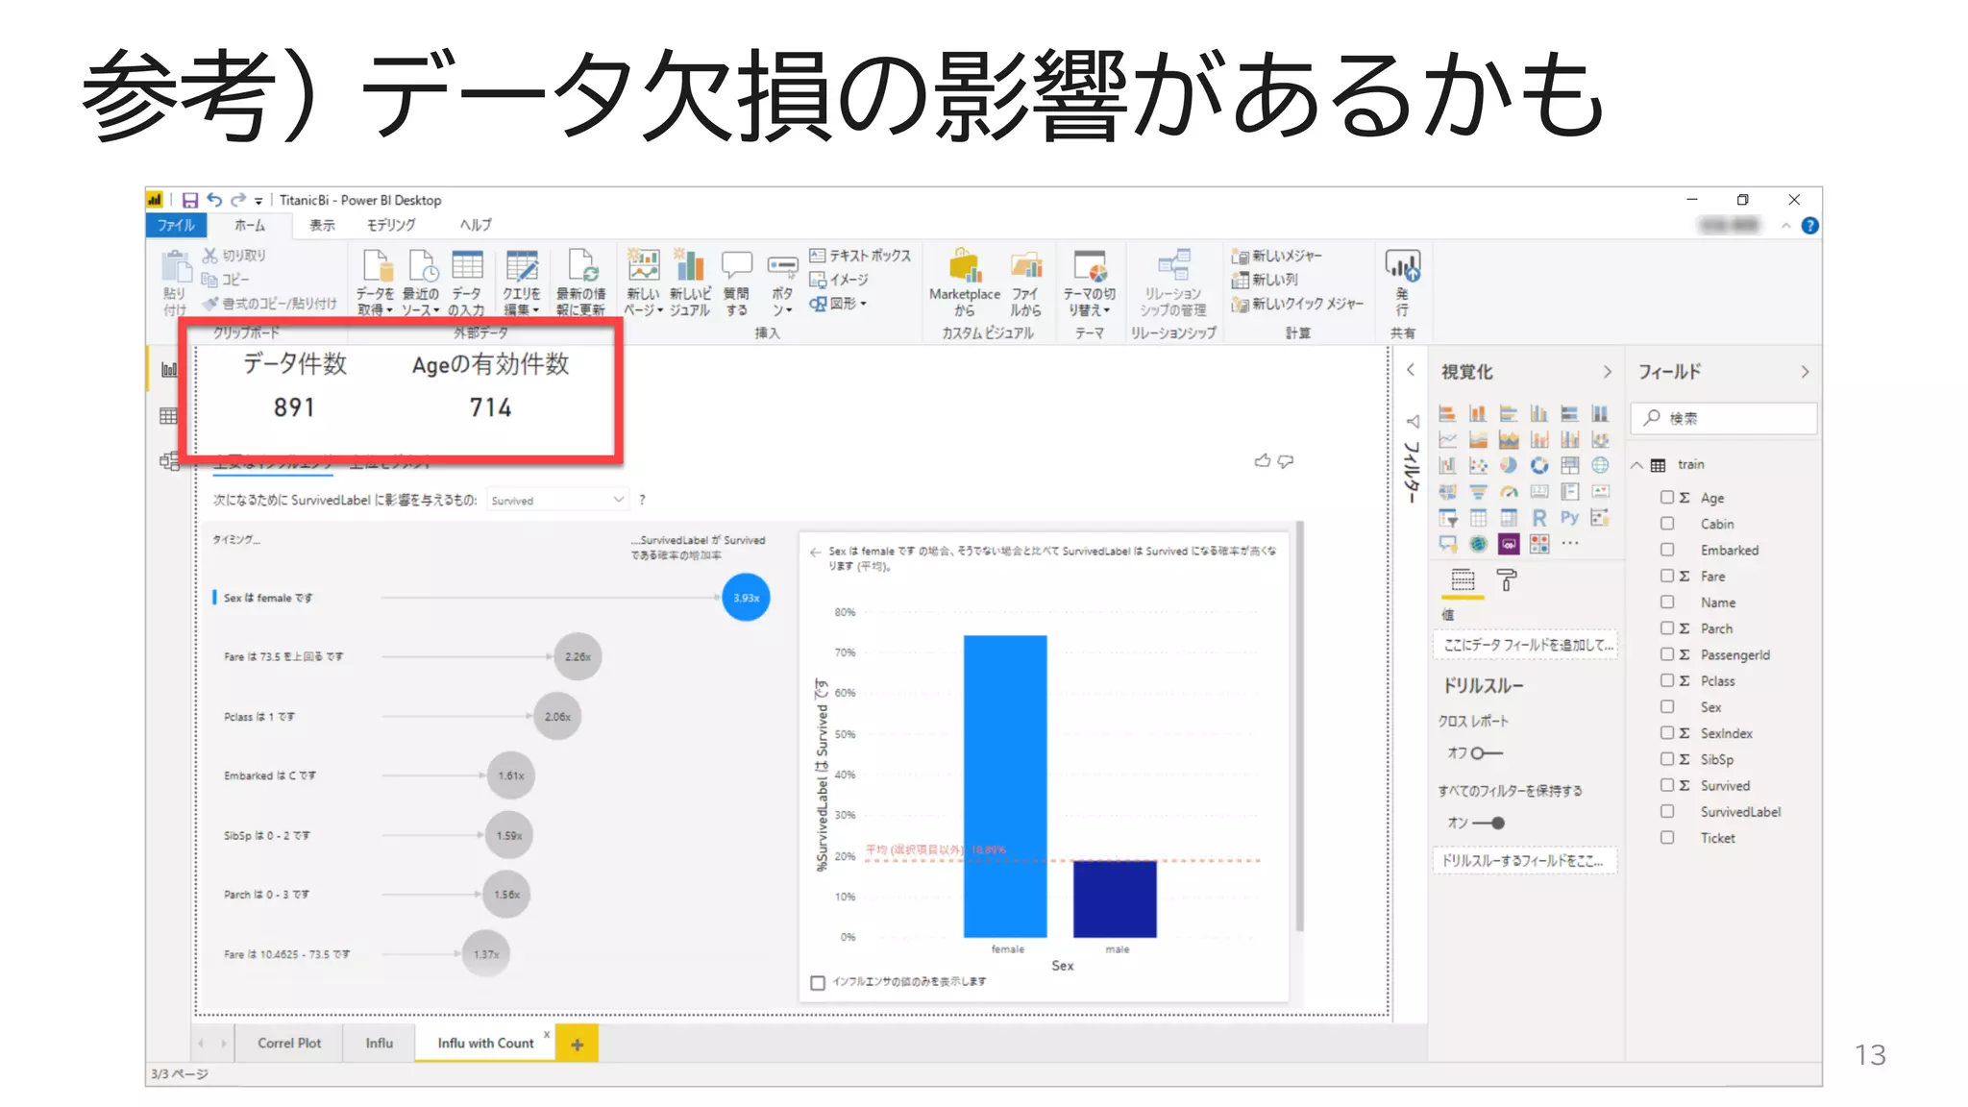Image resolution: width=1968 pixels, height=1107 pixels.
Task: Open テーマの切り替え dropdown
Action: coord(1089,282)
